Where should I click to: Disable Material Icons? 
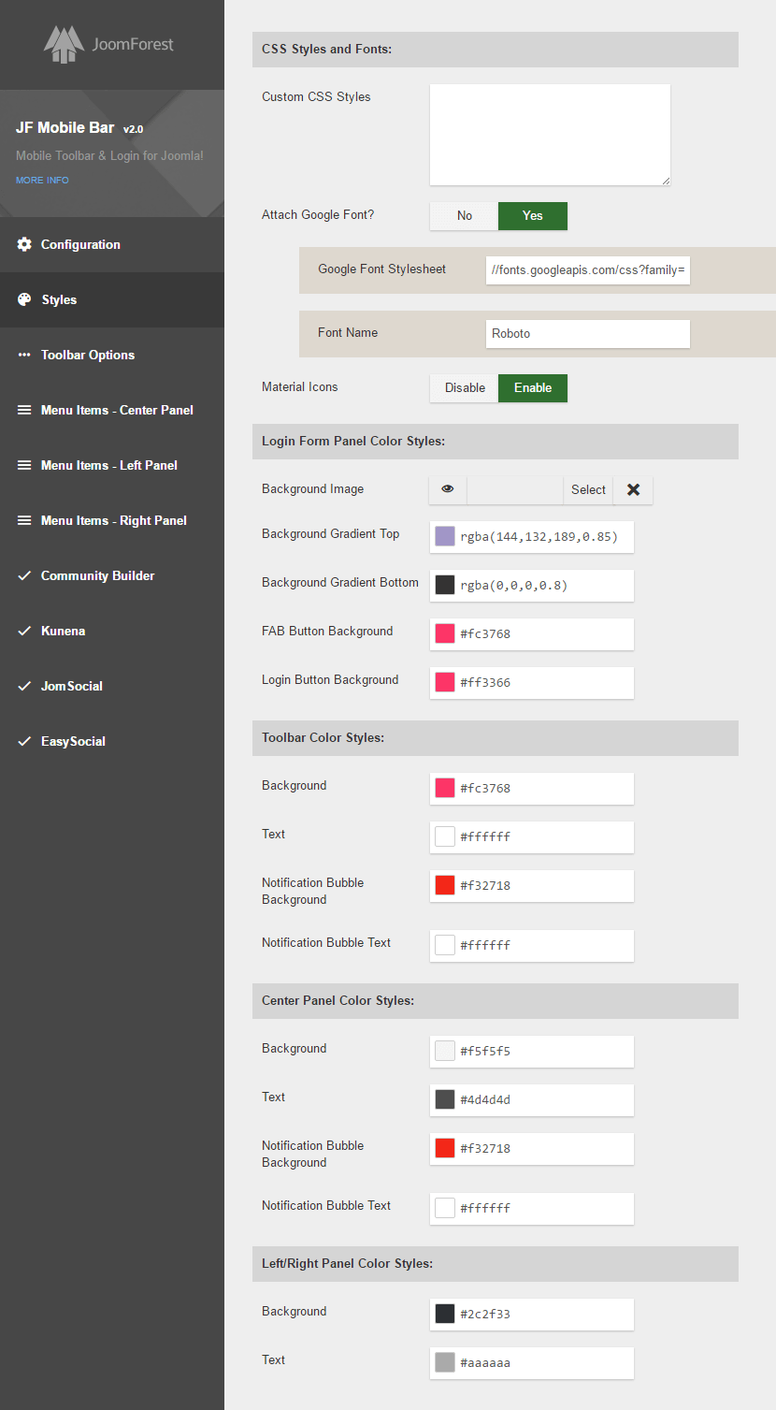pos(465,387)
